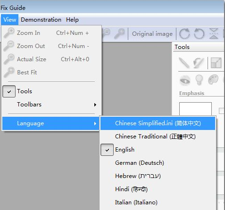Click the flip vertical toolbar icon
Image resolution: width=225 pixels, height=210 pixels.
tap(214, 33)
